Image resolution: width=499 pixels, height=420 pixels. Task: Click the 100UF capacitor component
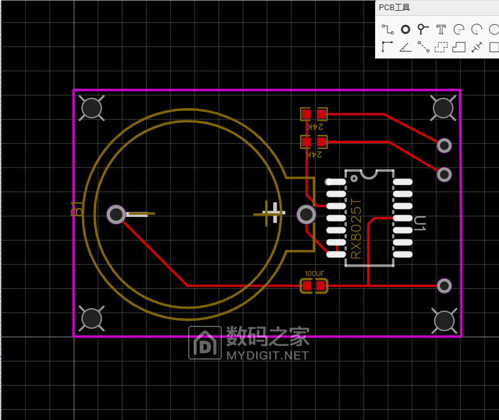pos(314,286)
